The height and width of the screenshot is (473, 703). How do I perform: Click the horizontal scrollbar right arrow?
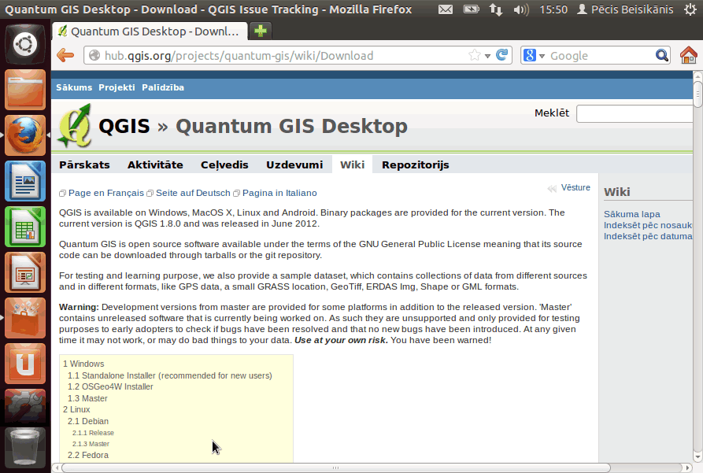point(688,467)
